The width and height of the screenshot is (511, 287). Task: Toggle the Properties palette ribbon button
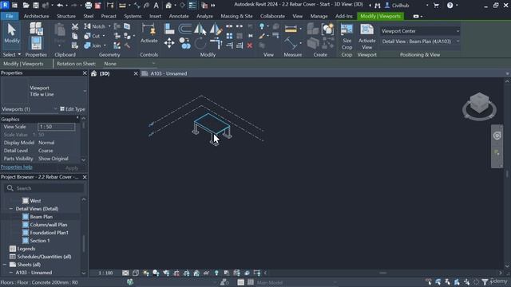click(x=36, y=43)
